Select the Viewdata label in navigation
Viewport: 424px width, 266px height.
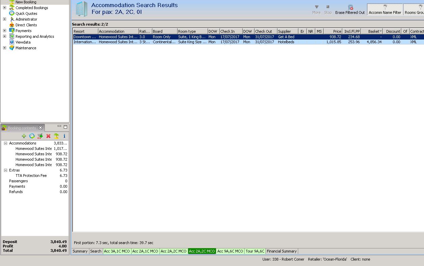23,42
